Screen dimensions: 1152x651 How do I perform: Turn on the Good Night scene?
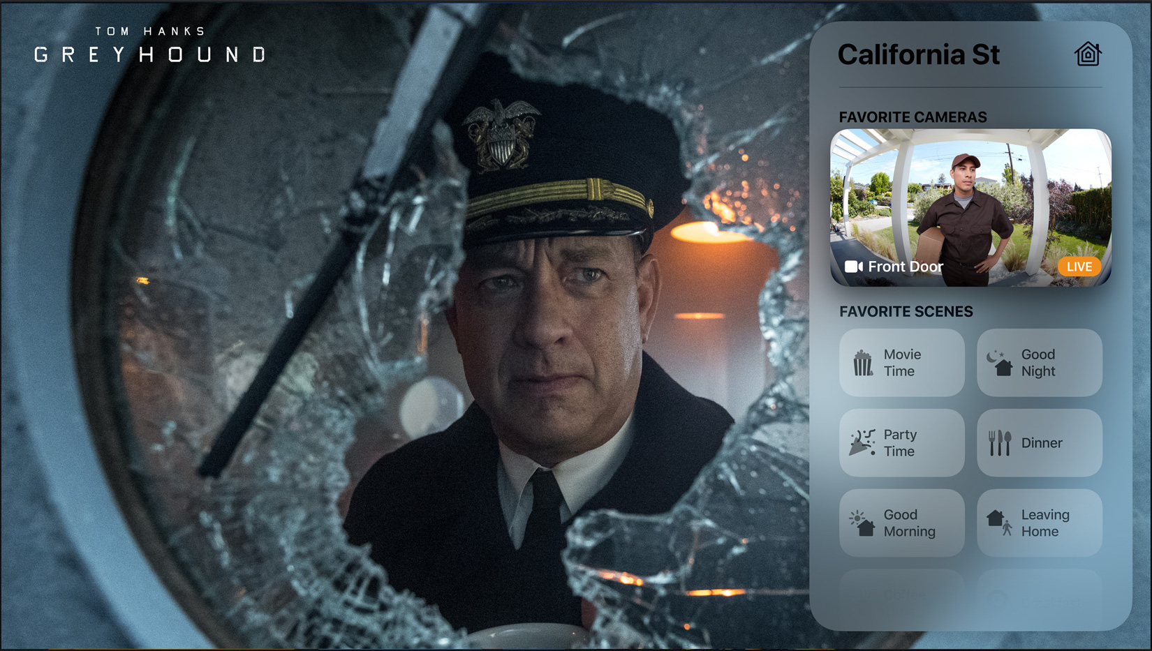coord(1040,363)
